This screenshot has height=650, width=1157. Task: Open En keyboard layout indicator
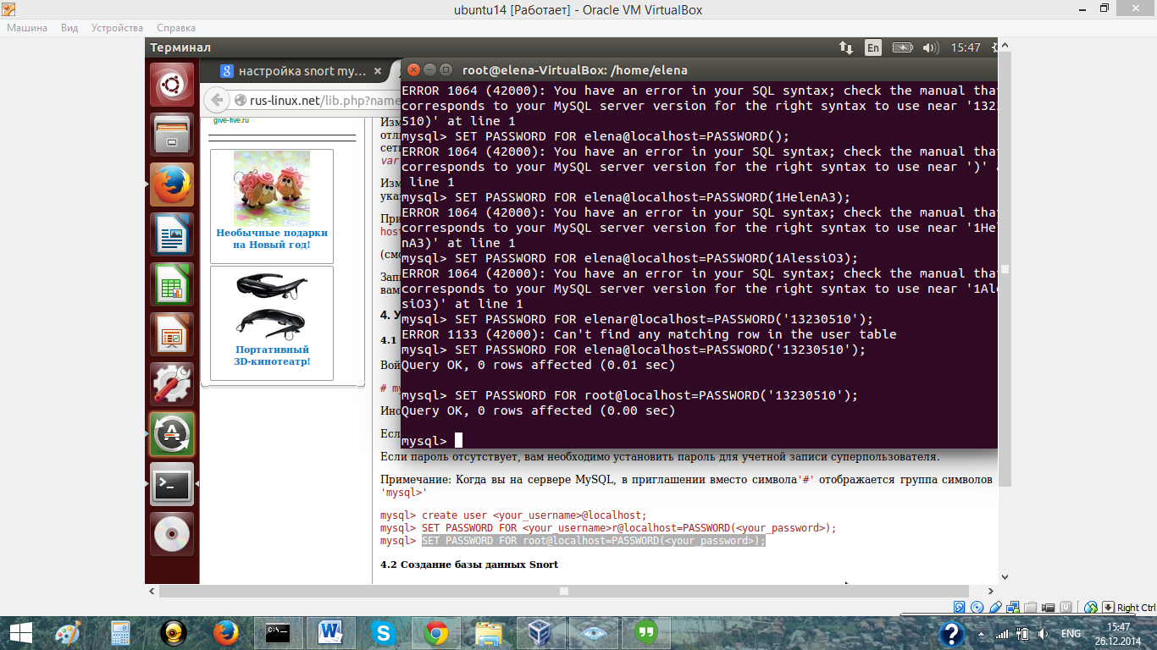[873, 48]
